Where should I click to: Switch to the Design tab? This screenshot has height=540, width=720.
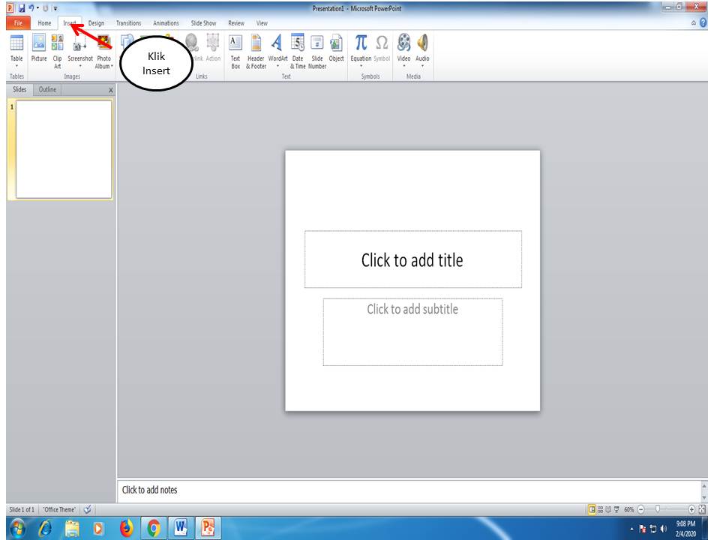96,23
